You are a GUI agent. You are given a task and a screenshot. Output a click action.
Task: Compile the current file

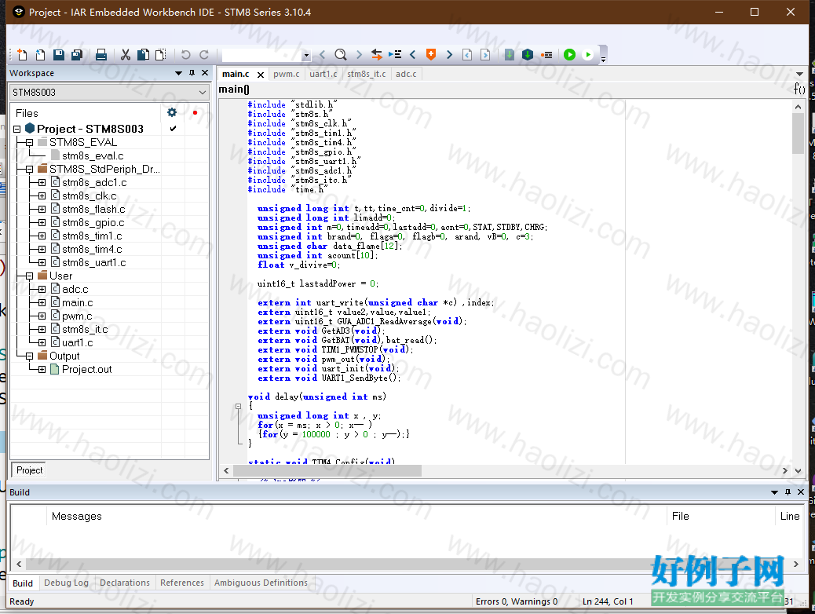click(x=510, y=55)
